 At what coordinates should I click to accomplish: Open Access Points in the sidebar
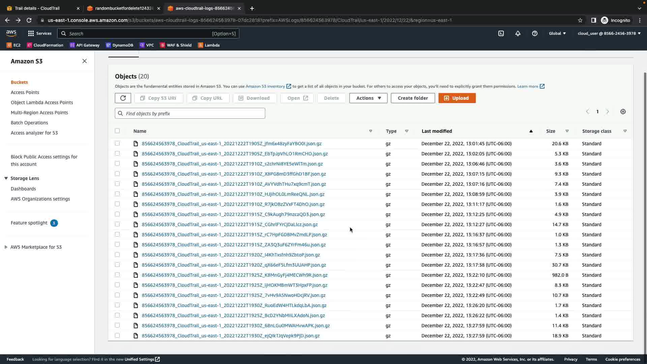coord(25,92)
